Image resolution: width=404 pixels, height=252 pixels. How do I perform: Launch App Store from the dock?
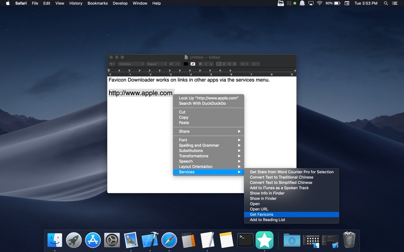click(93, 240)
